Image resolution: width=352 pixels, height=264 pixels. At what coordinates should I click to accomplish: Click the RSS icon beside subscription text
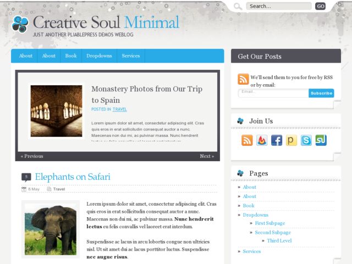click(243, 79)
